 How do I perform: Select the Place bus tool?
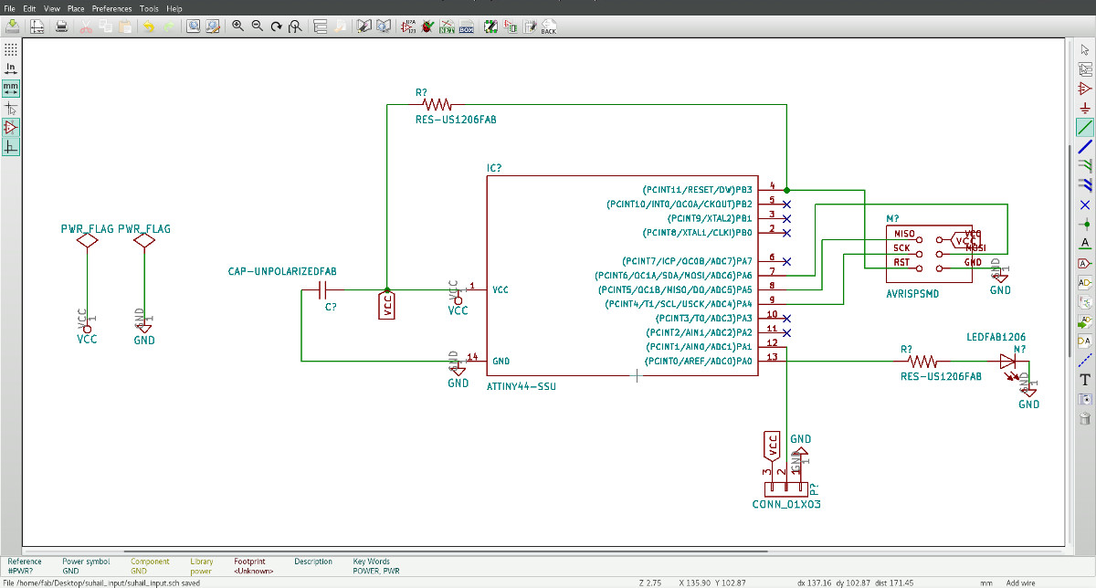click(x=1085, y=146)
